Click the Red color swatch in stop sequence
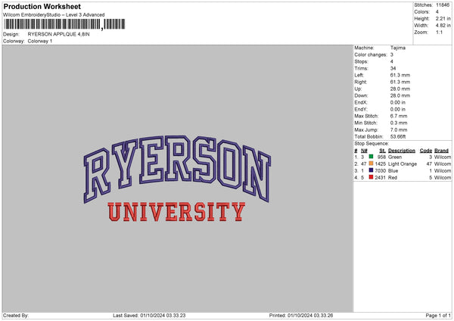 pyautogui.click(x=371, y=177)
